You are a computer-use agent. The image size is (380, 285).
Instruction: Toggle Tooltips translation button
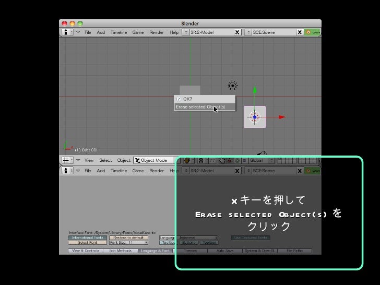[x=169, y=242]
